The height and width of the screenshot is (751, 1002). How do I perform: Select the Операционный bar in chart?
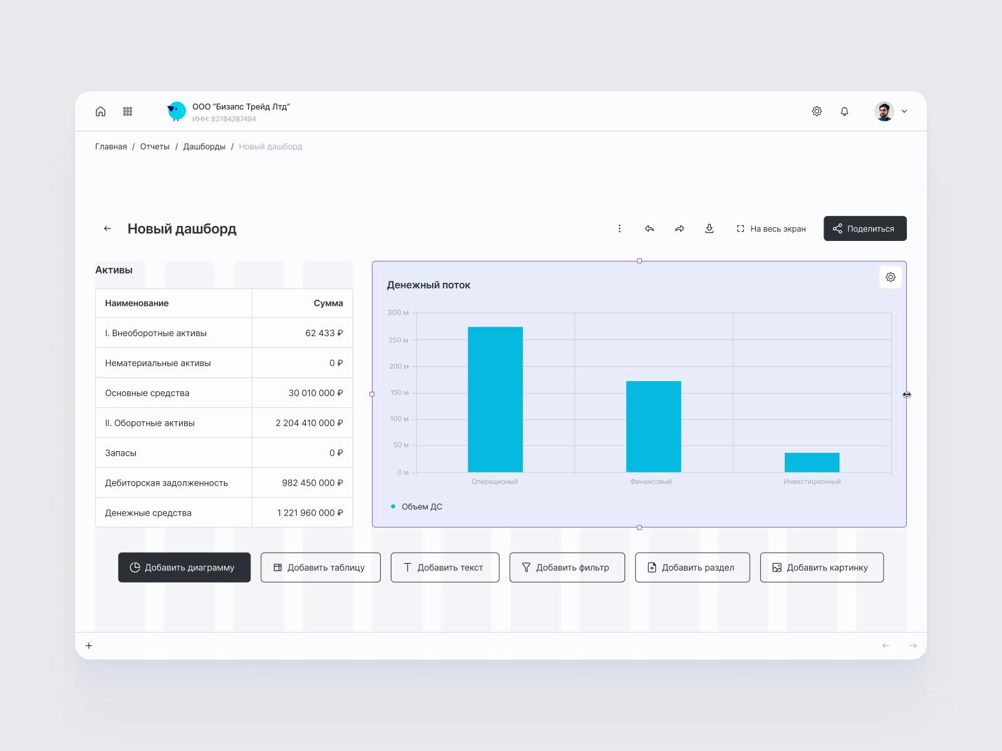tap(495, 399)
